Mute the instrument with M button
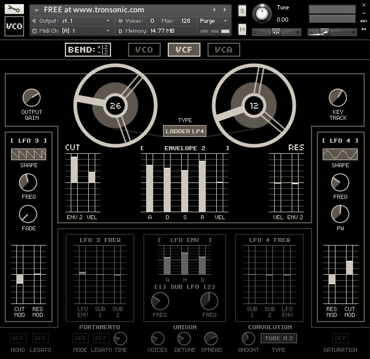Screen dimensions: 370x359 click(243, 29)
